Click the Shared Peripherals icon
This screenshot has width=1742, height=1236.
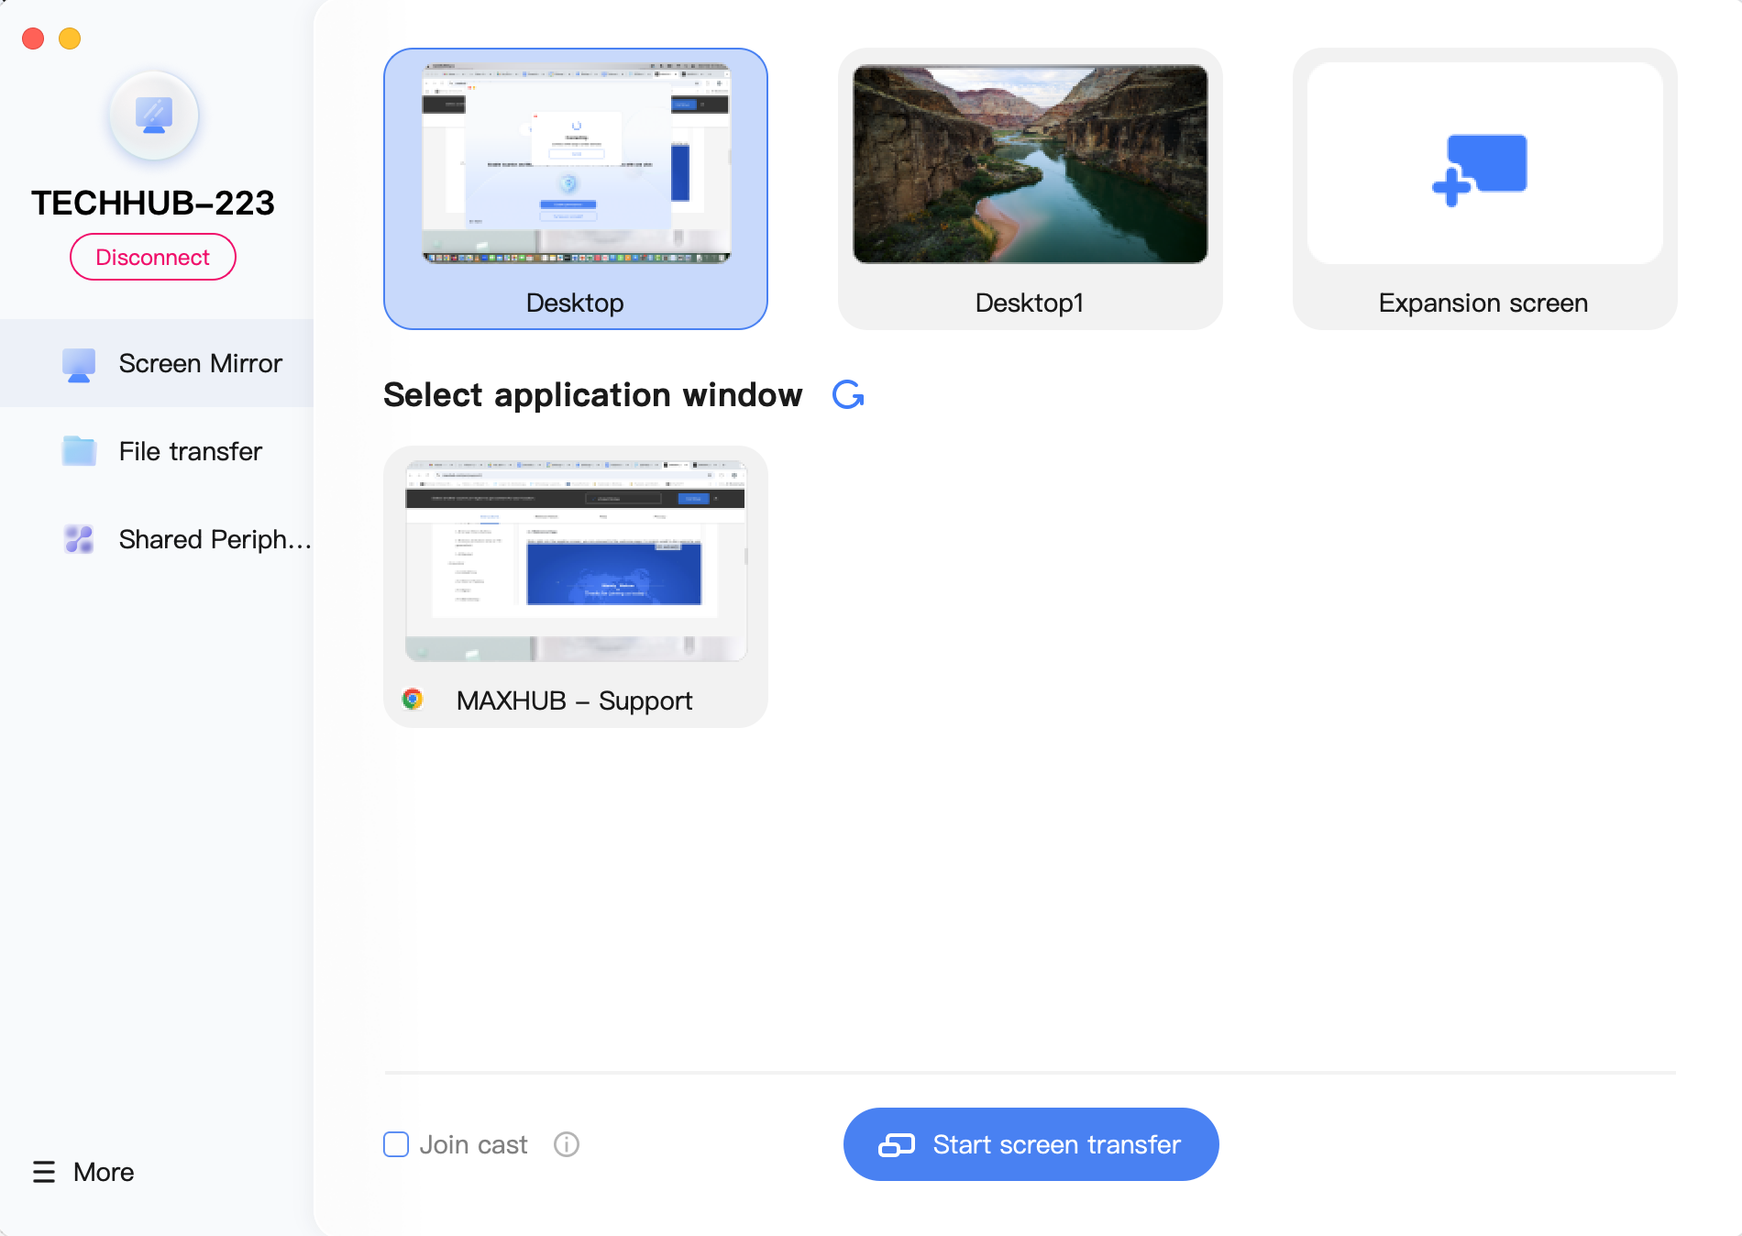point(79,539)
